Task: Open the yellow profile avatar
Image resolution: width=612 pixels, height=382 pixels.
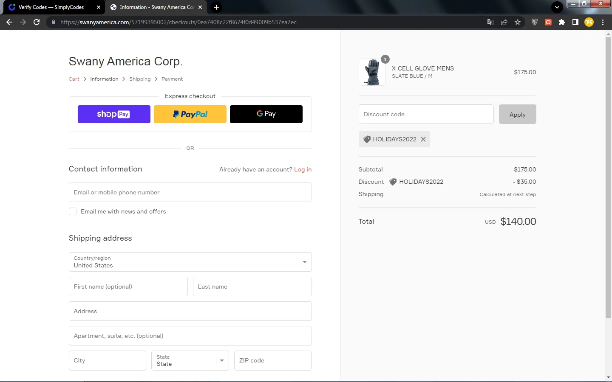Action: point(589,22)
